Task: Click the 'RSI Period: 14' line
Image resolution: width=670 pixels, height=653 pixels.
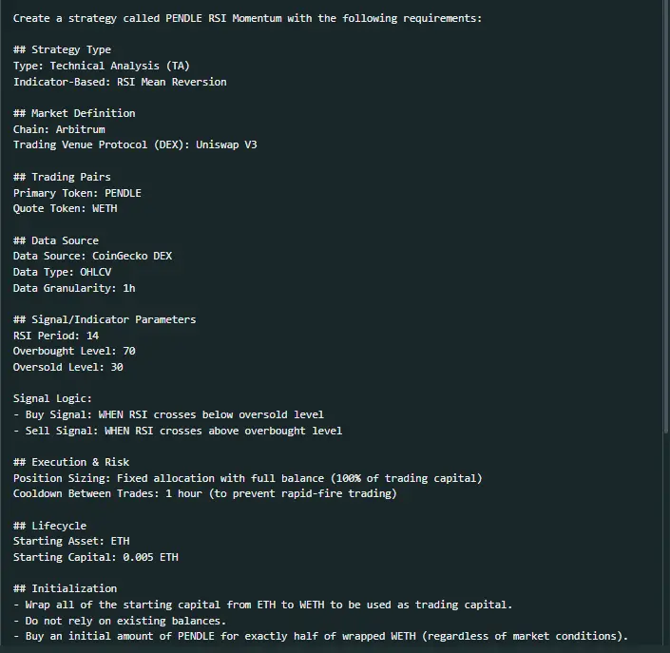Action: [x=56, y=336]
